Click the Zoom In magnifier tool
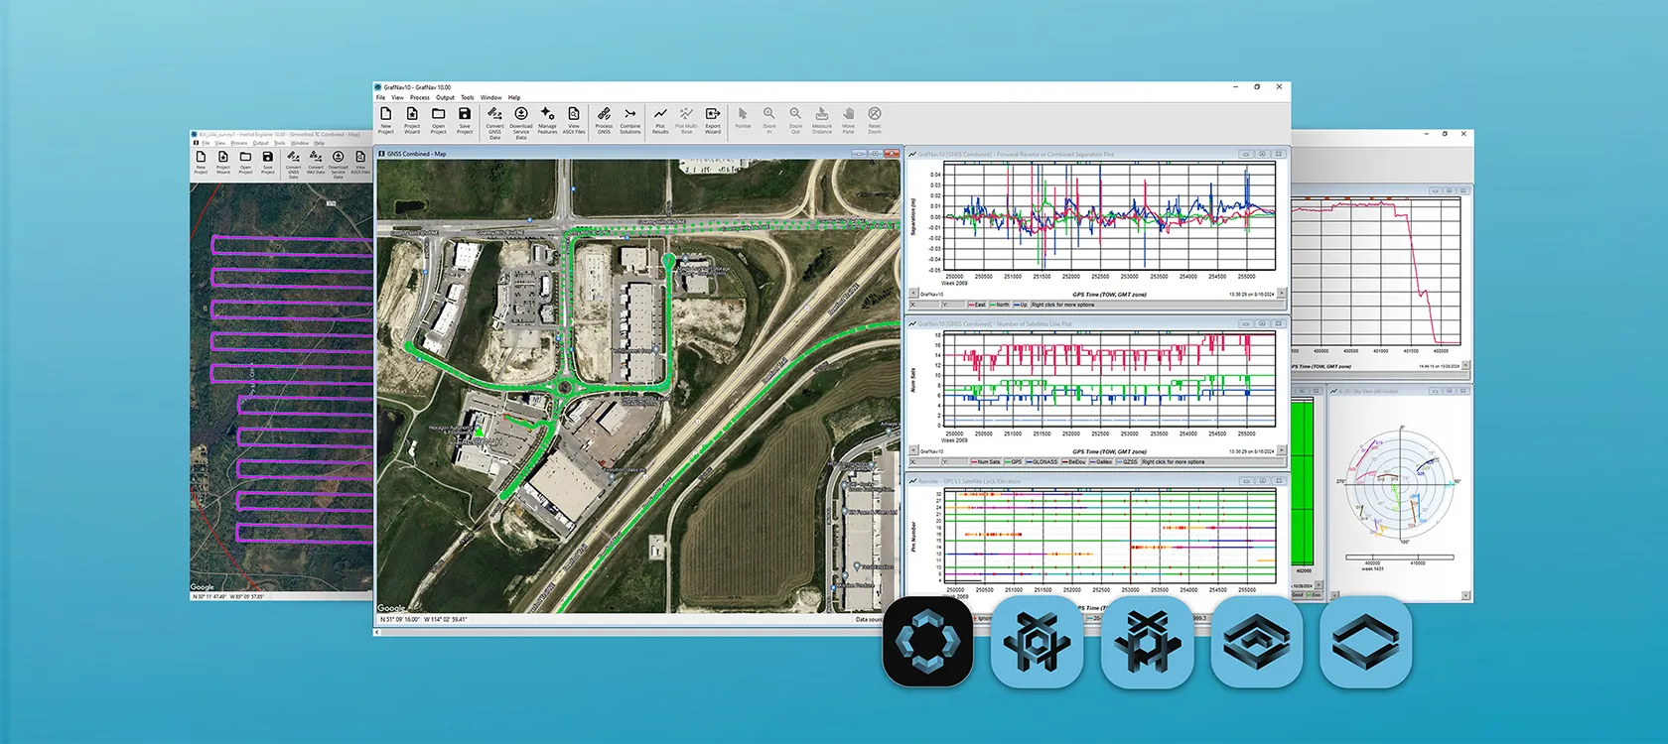This screenshot has height=744, width=1668. (x=768, y=119)
